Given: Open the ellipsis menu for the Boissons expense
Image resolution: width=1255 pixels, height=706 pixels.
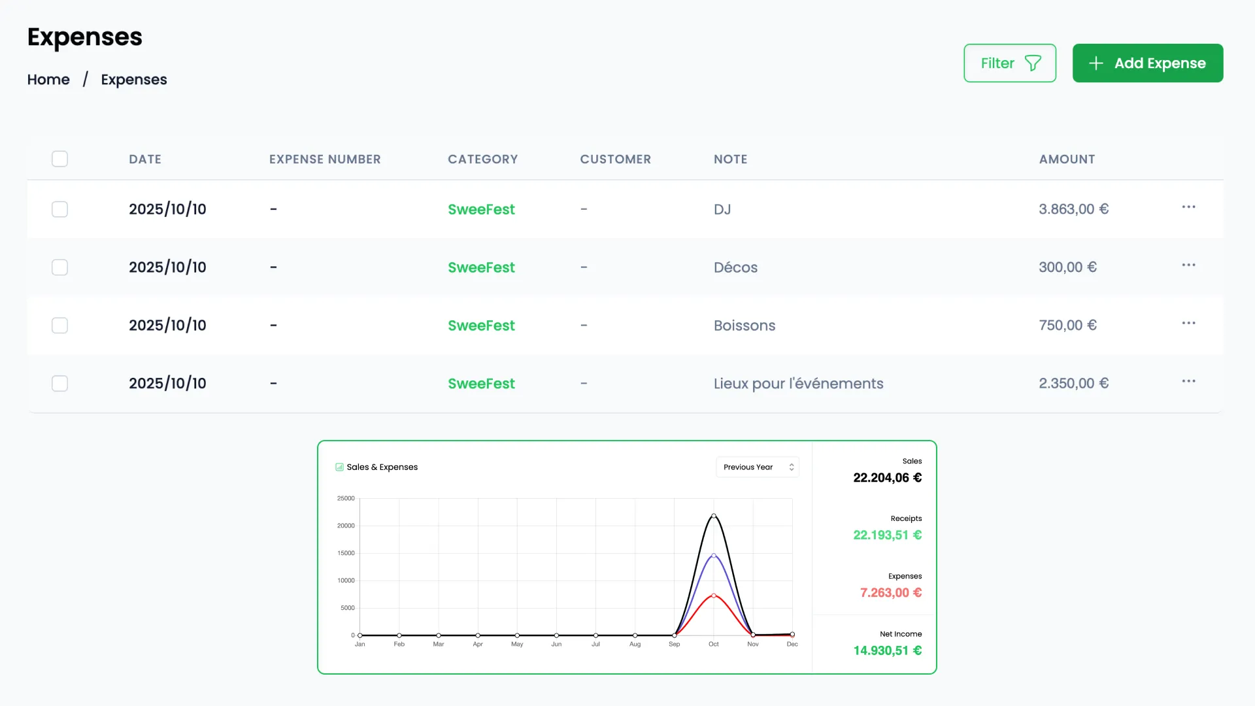Looking at the screenshot, I should pos(1188,322).
